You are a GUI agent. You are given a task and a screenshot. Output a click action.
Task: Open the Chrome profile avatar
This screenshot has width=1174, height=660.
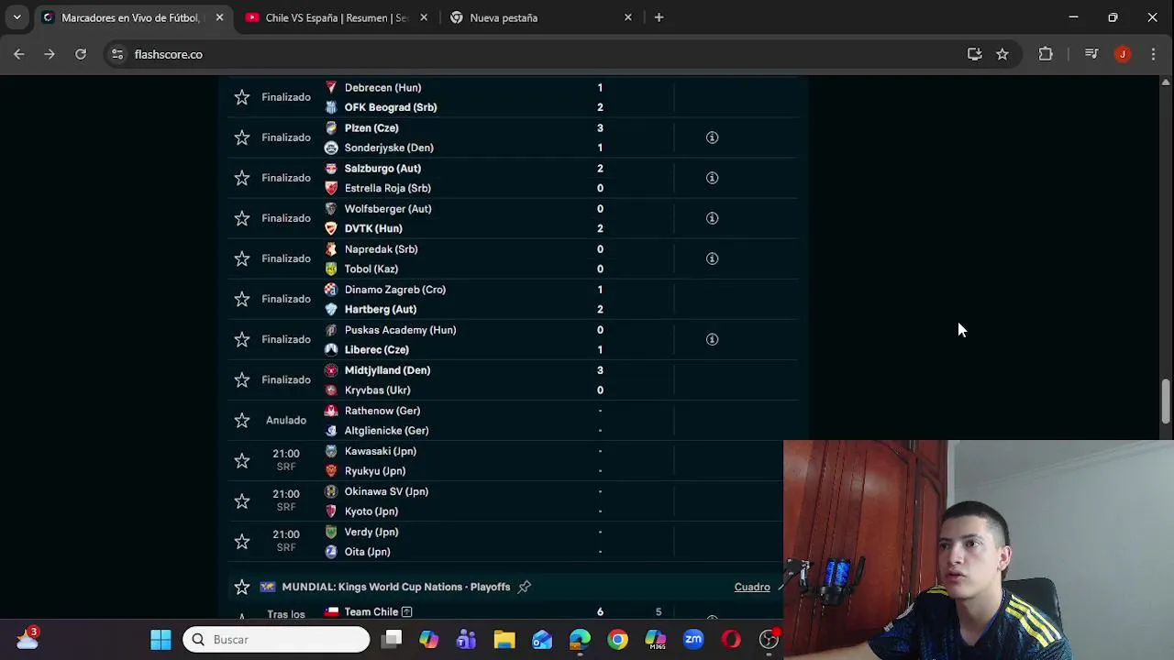coord(1123,54)
